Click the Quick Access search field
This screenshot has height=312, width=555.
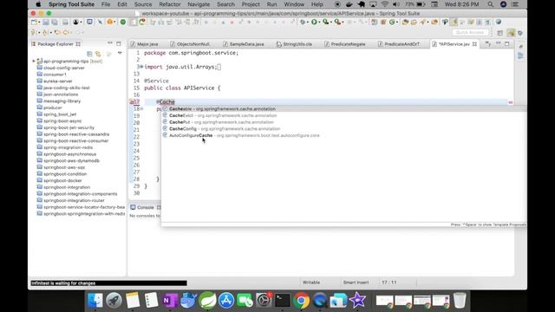(470, 33)
